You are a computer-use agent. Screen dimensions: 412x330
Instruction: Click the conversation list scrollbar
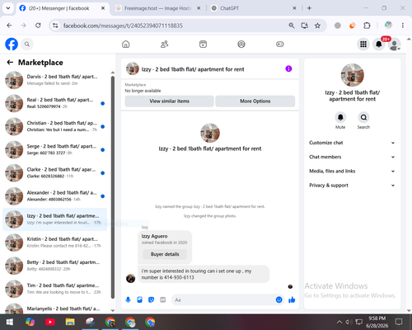113,187
